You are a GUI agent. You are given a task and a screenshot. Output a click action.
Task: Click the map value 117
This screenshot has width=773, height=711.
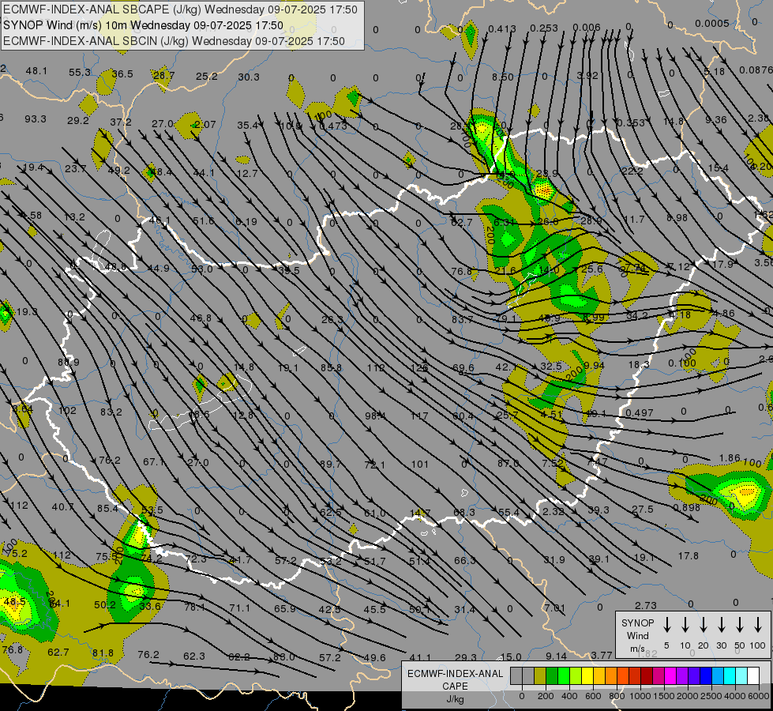point(419,416)
